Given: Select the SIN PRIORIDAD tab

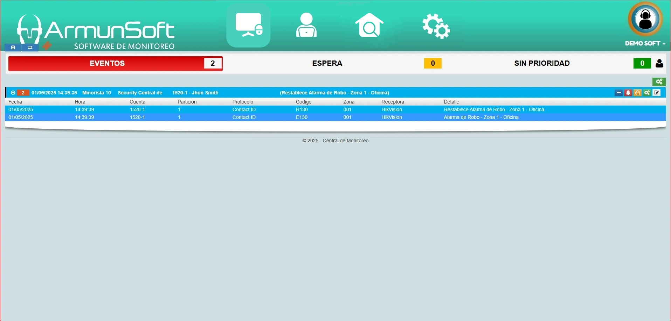Looking at the screenshot, I should (x=541, y=63).
